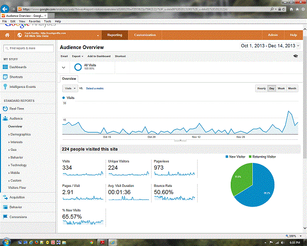Open the Google Analytics home icon
Screen dimensions: 307x246
tap(7, 35)
